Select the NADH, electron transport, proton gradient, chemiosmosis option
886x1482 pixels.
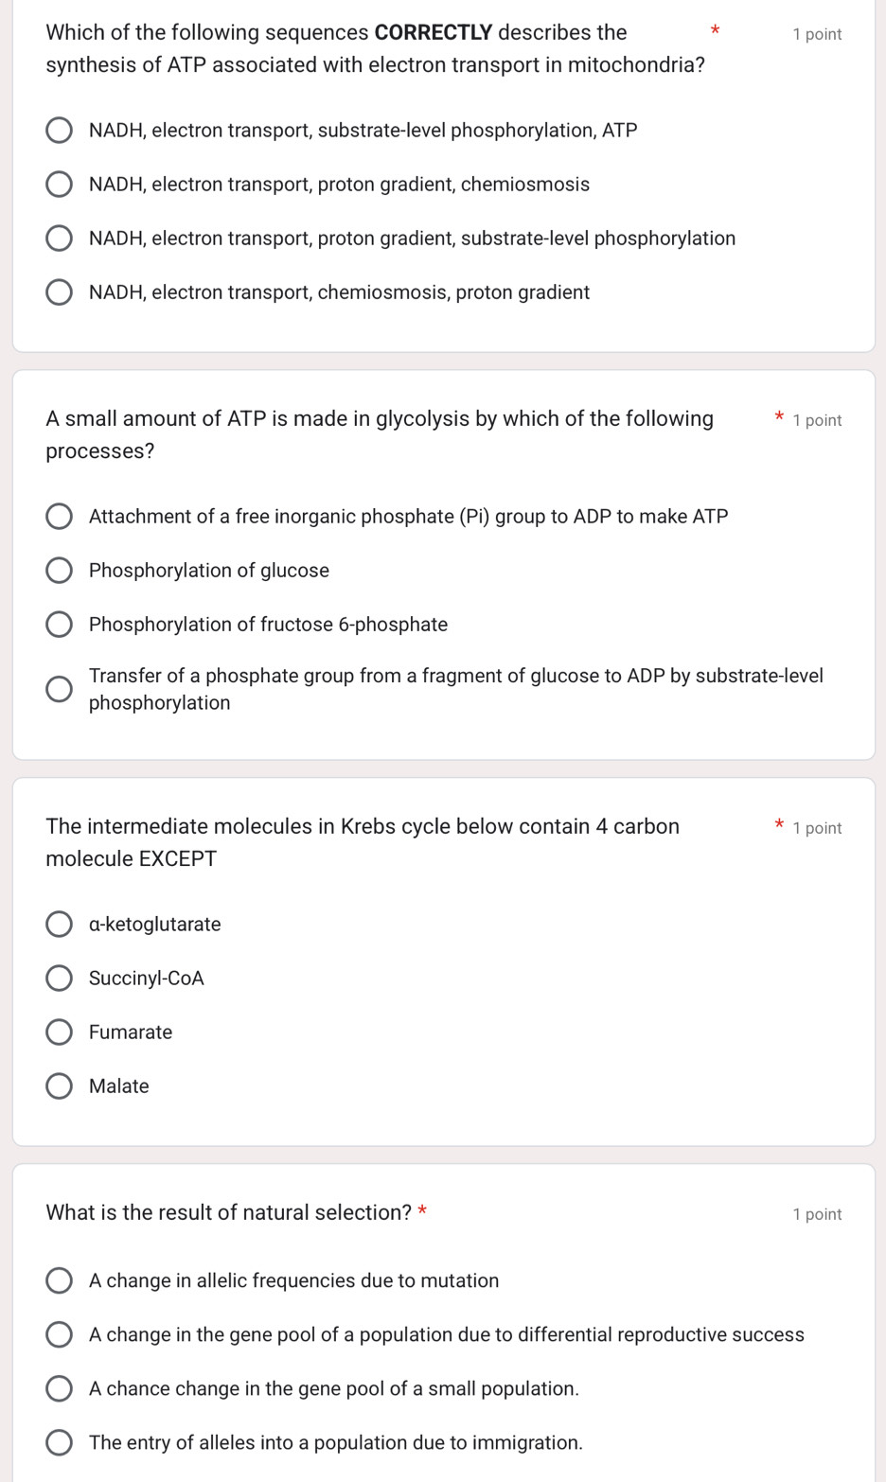[59, 184]
